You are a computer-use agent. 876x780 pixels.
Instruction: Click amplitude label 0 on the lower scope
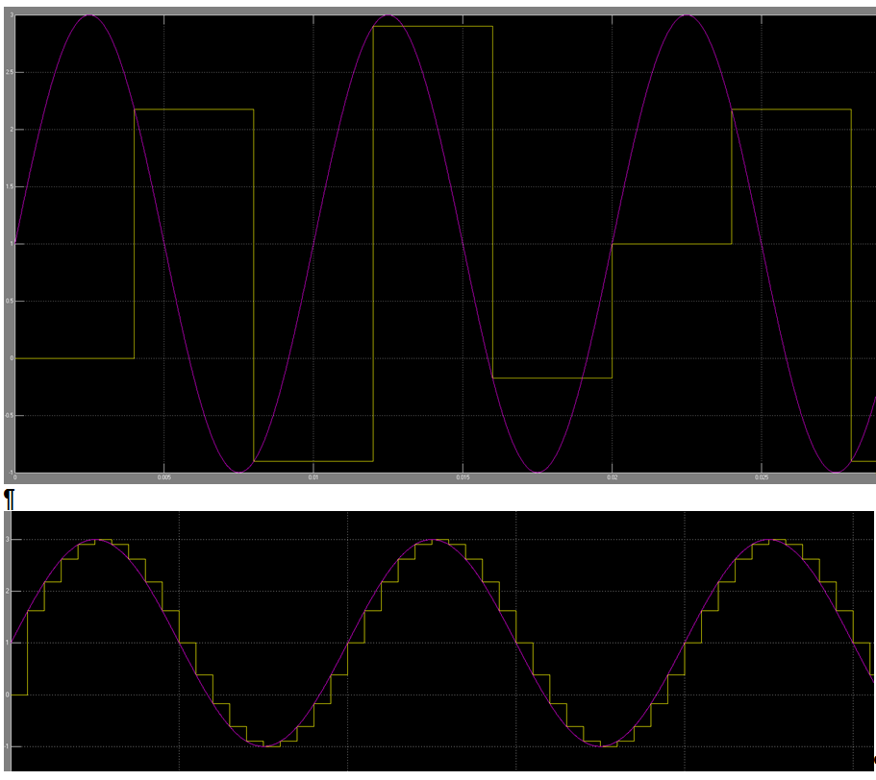[x=8, y=695]
